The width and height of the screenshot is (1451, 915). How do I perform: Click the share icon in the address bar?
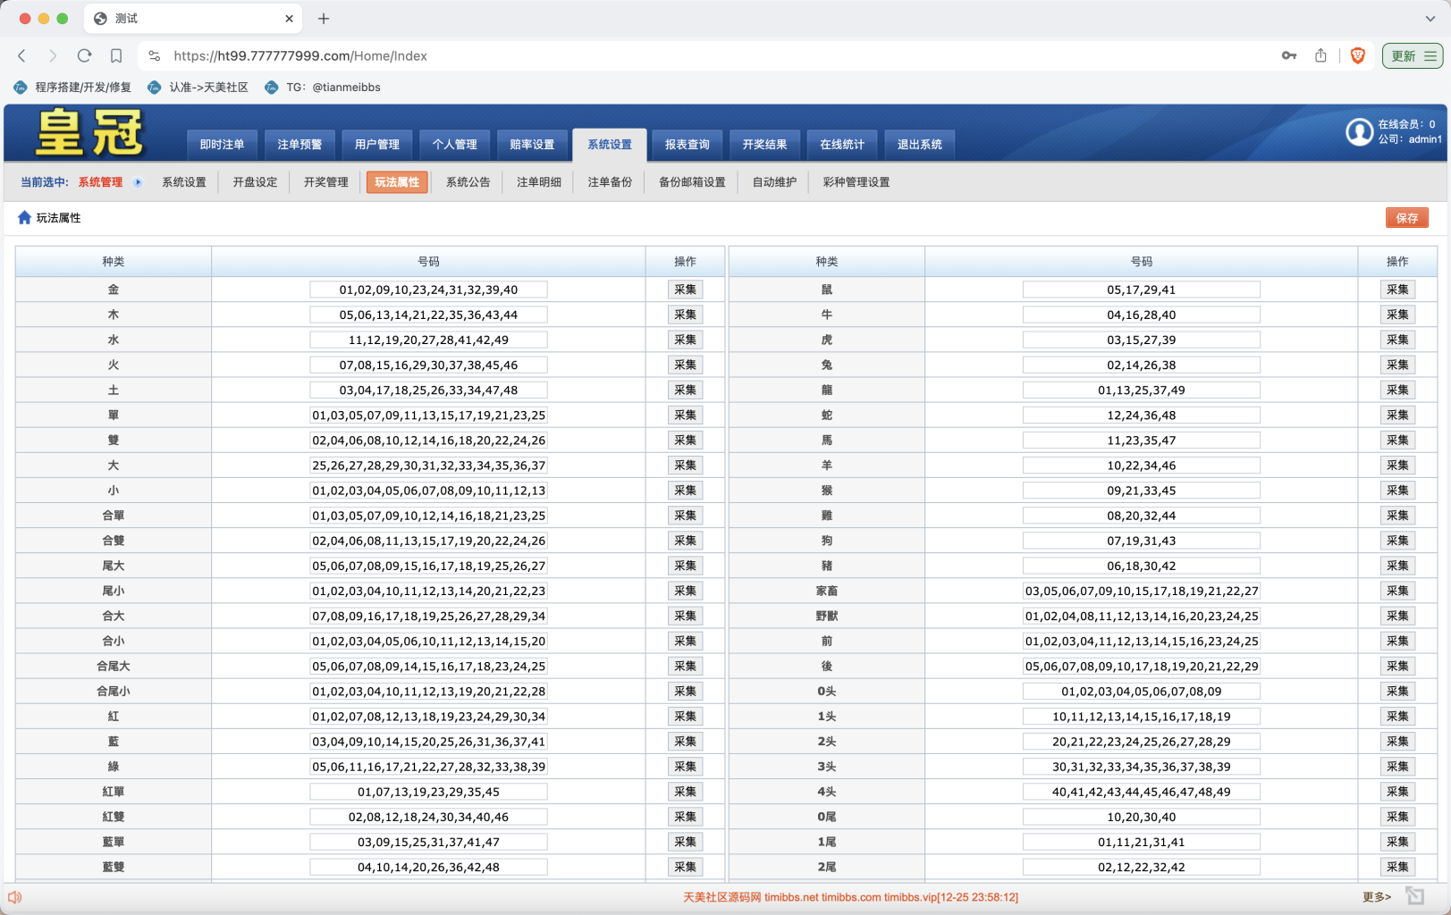1320,55
